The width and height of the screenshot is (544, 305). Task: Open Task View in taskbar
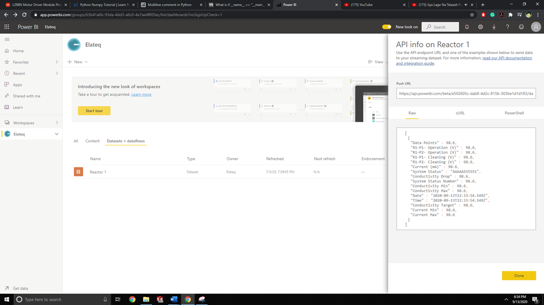118,299
